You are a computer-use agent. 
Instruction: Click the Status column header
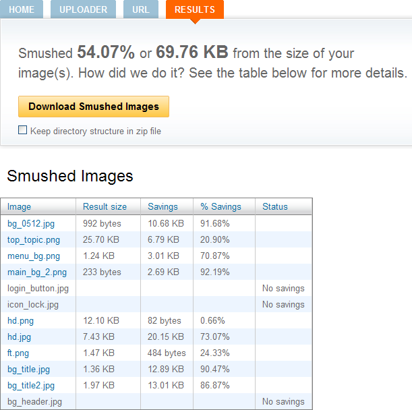click(275, 207)
